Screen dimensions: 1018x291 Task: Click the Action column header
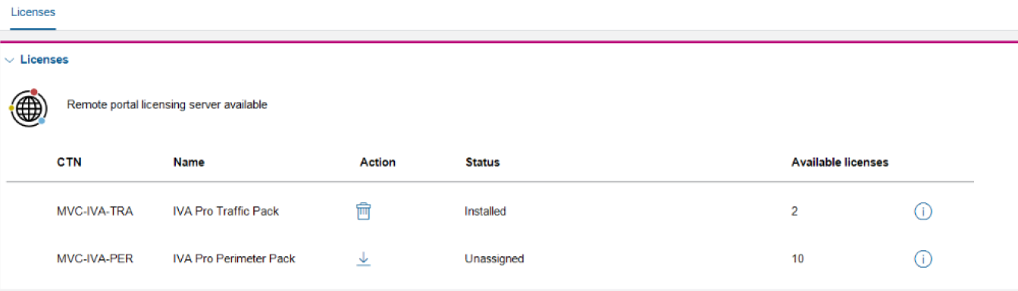[377, 162]
